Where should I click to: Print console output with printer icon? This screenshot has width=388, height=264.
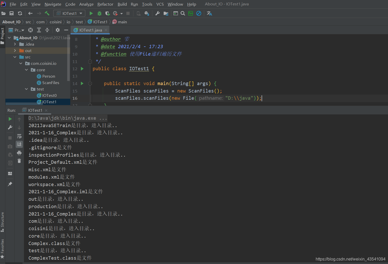pos(19,153)
